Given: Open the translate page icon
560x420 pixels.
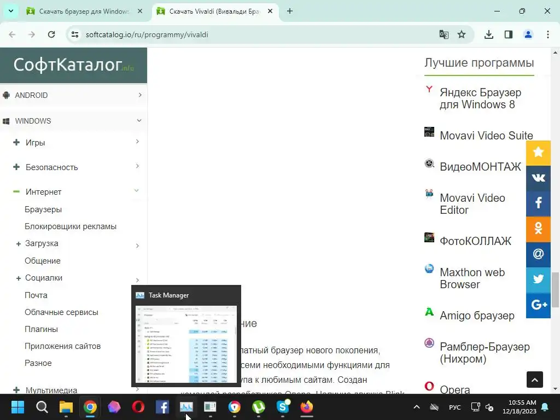Looking at the screenshot, I should pos(444,34).
